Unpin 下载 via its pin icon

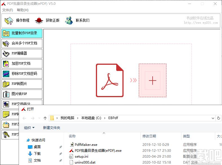(x=61, y=154)
